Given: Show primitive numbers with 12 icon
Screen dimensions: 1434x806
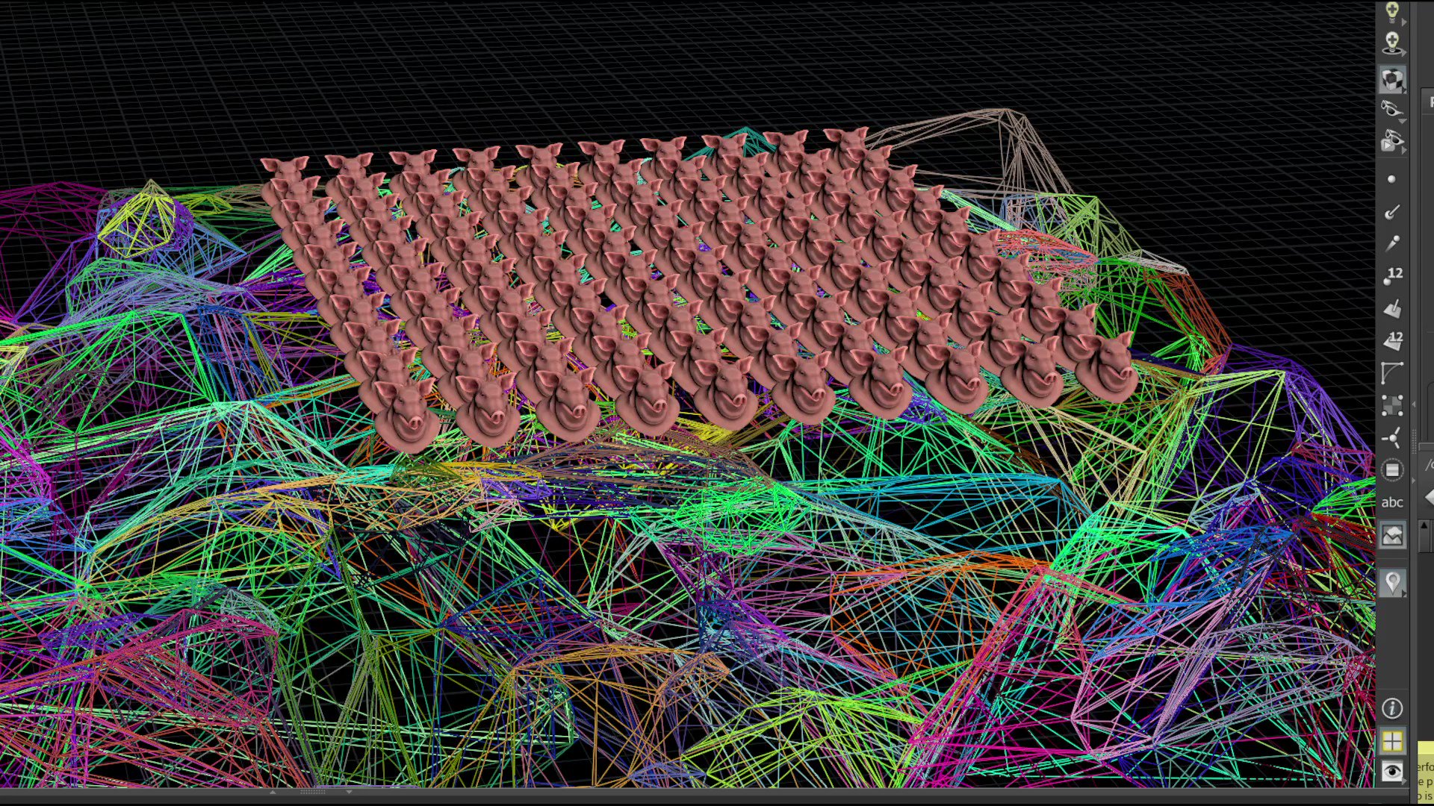Looking at the screenshot, I should pos(1392,340).
